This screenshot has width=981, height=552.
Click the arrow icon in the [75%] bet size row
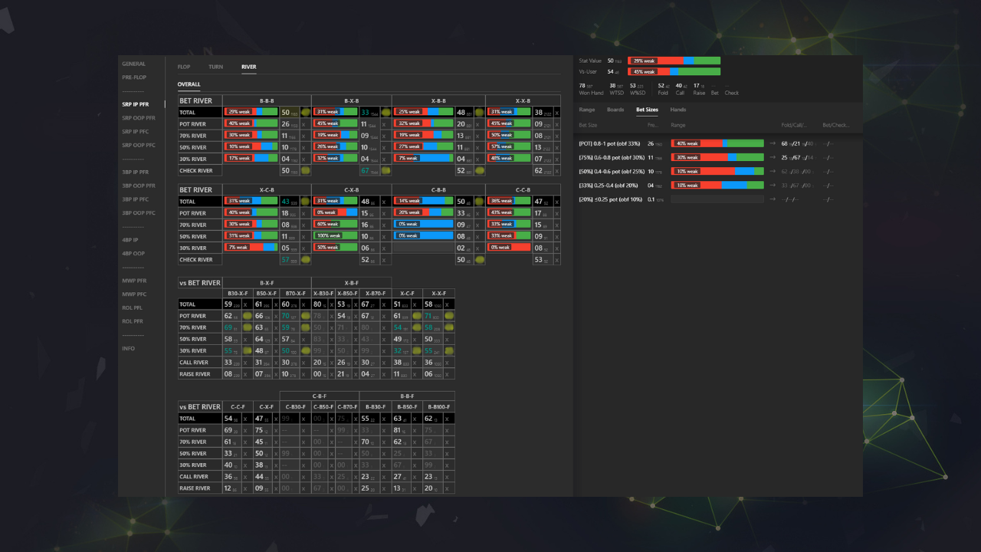point(773,157)
